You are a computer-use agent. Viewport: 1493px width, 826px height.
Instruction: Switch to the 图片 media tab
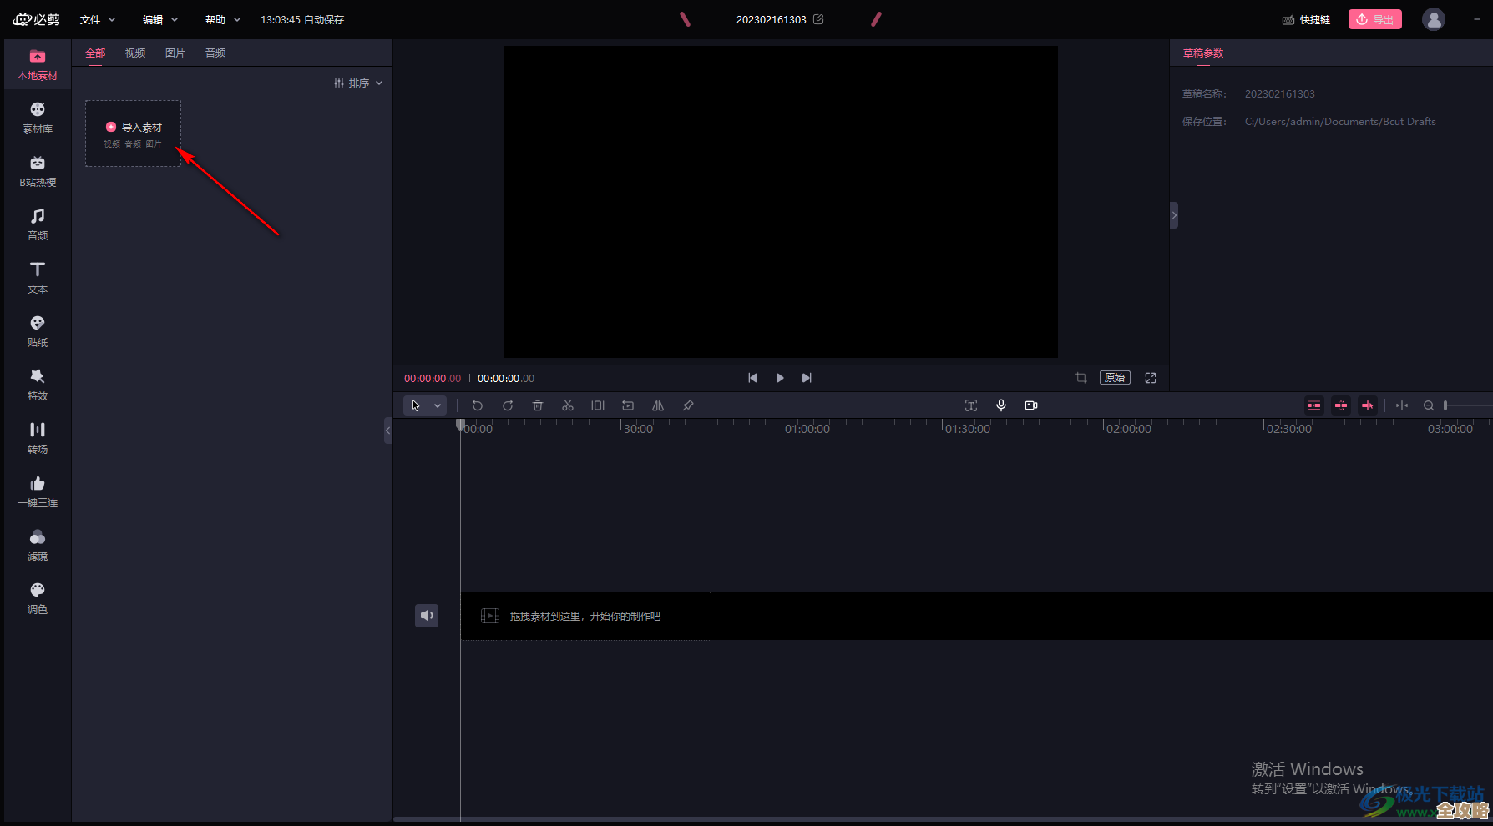coord(175,53)
